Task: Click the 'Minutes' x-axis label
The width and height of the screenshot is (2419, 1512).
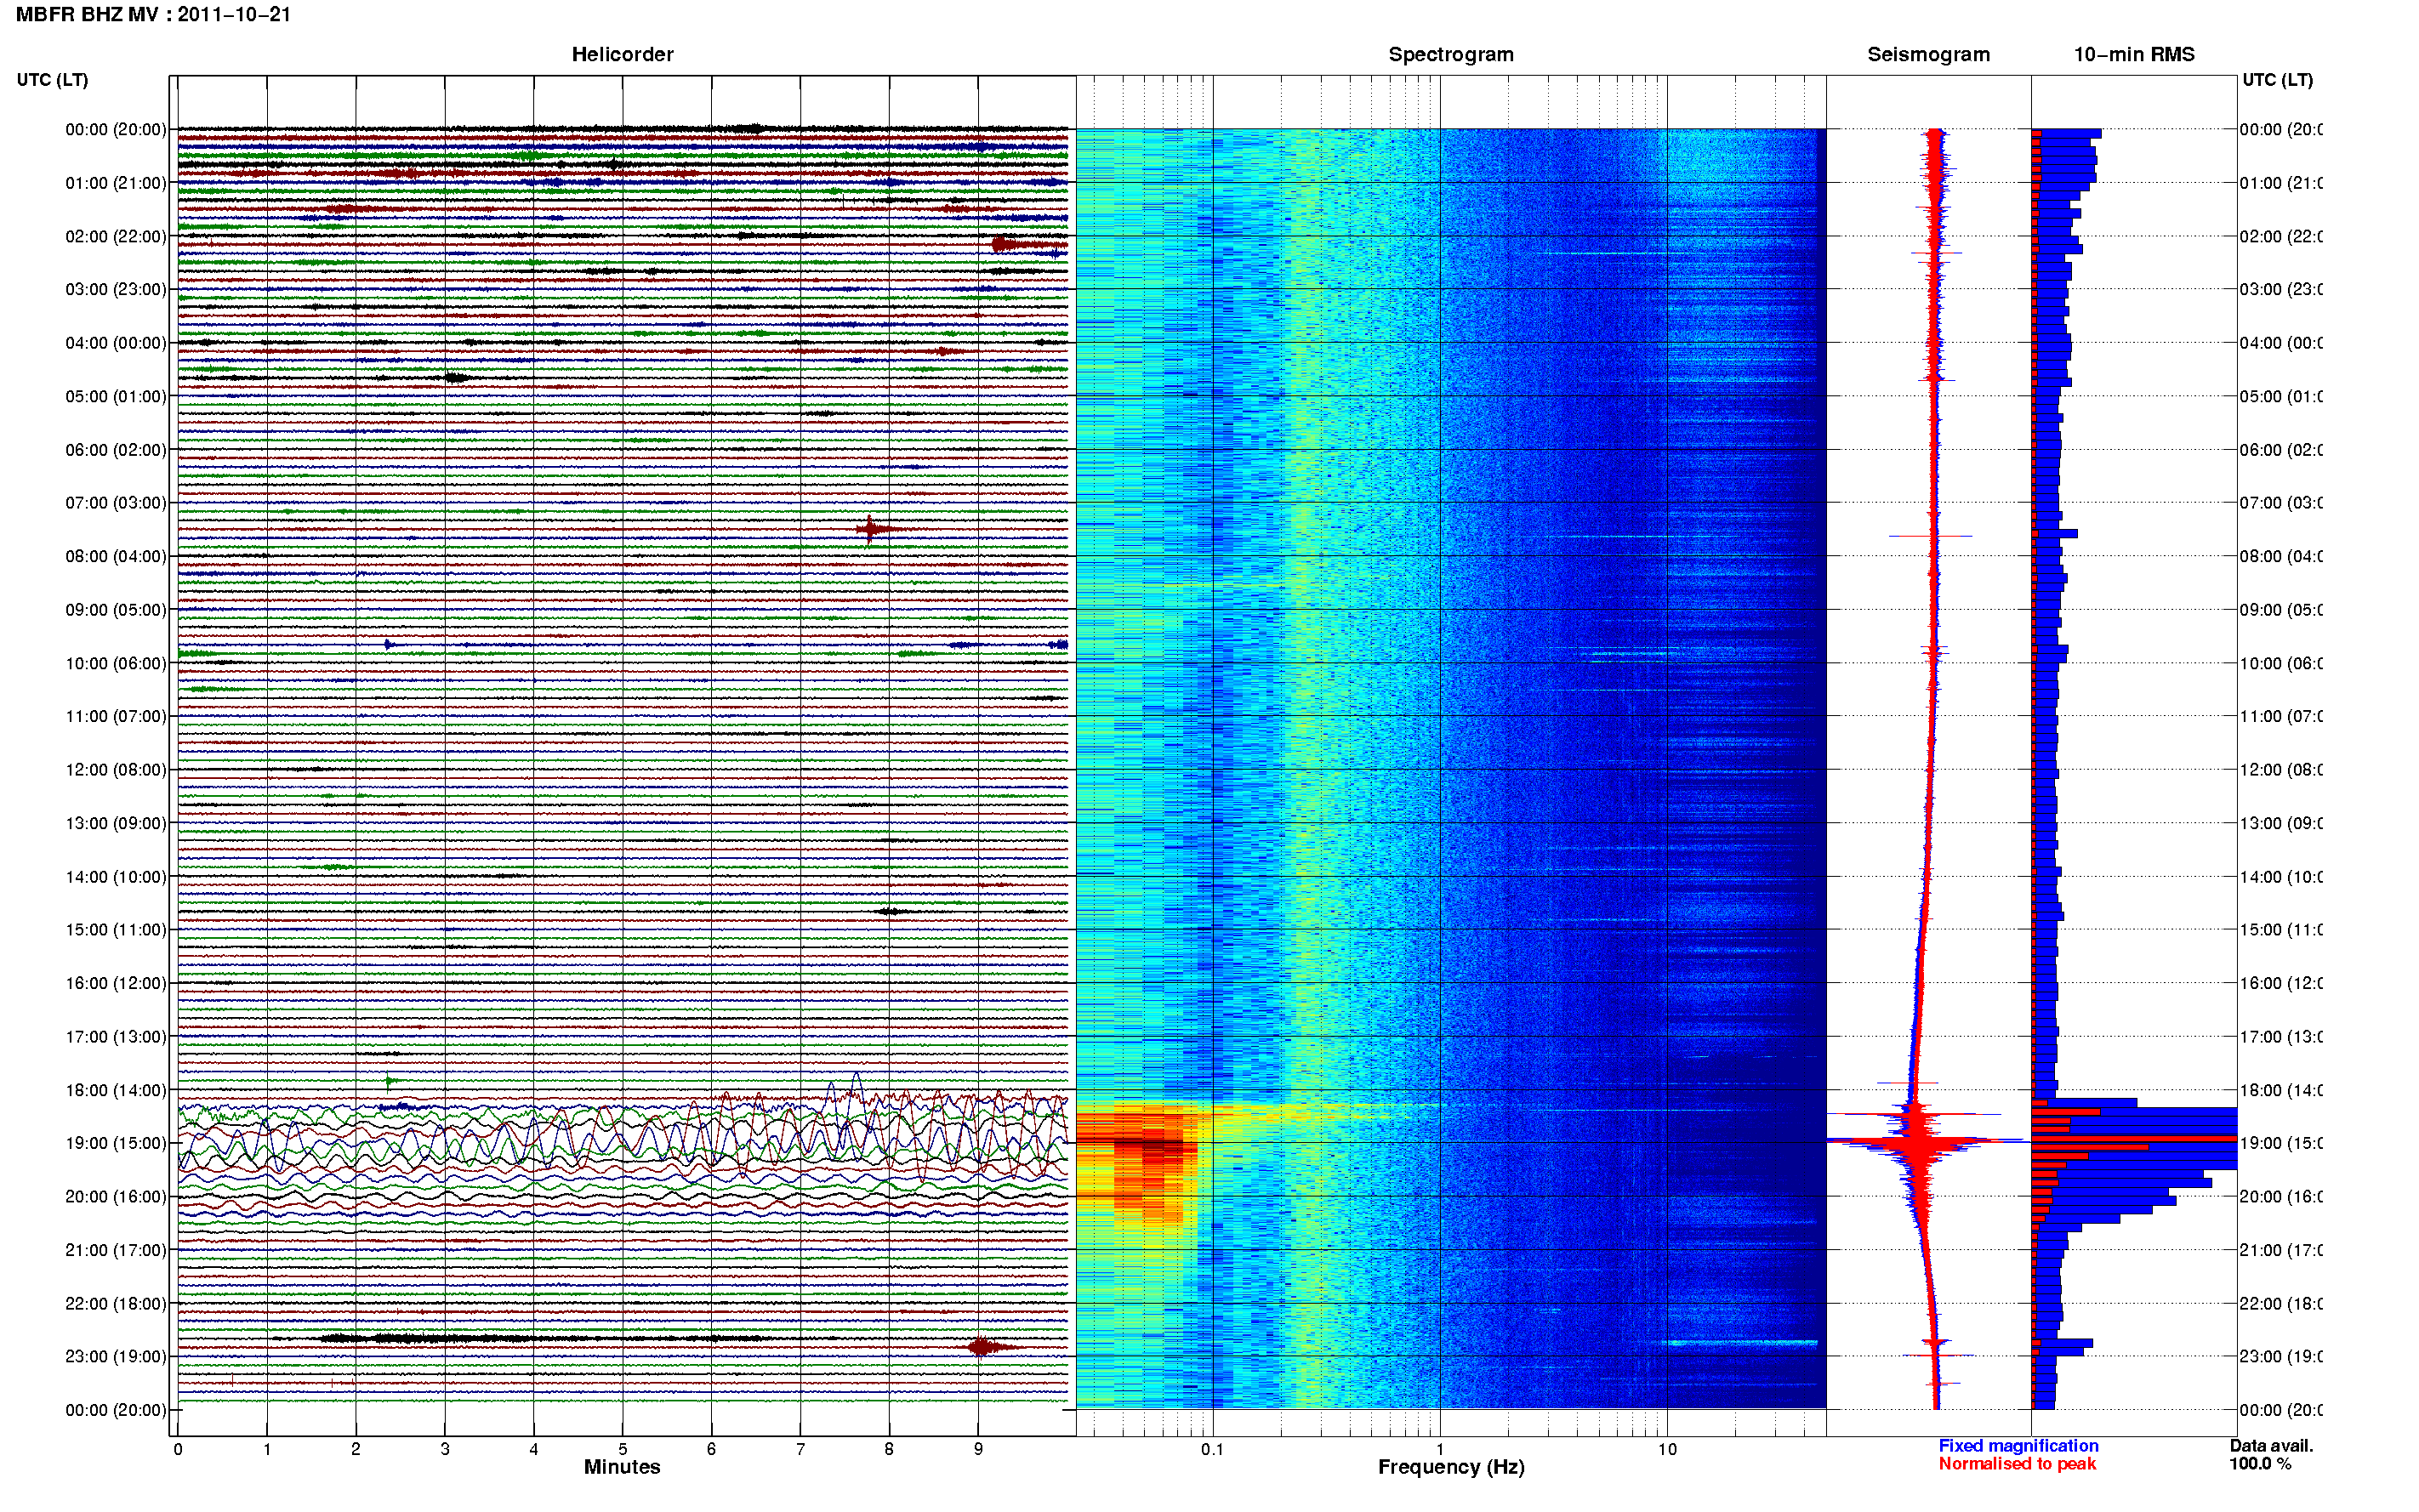Action: point(622,1468)
